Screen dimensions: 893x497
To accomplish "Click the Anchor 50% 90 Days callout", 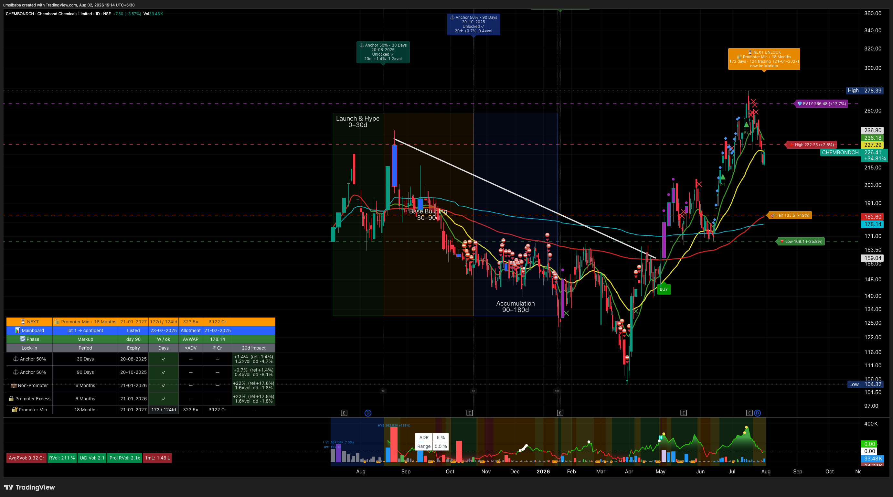I will point(473,24).
